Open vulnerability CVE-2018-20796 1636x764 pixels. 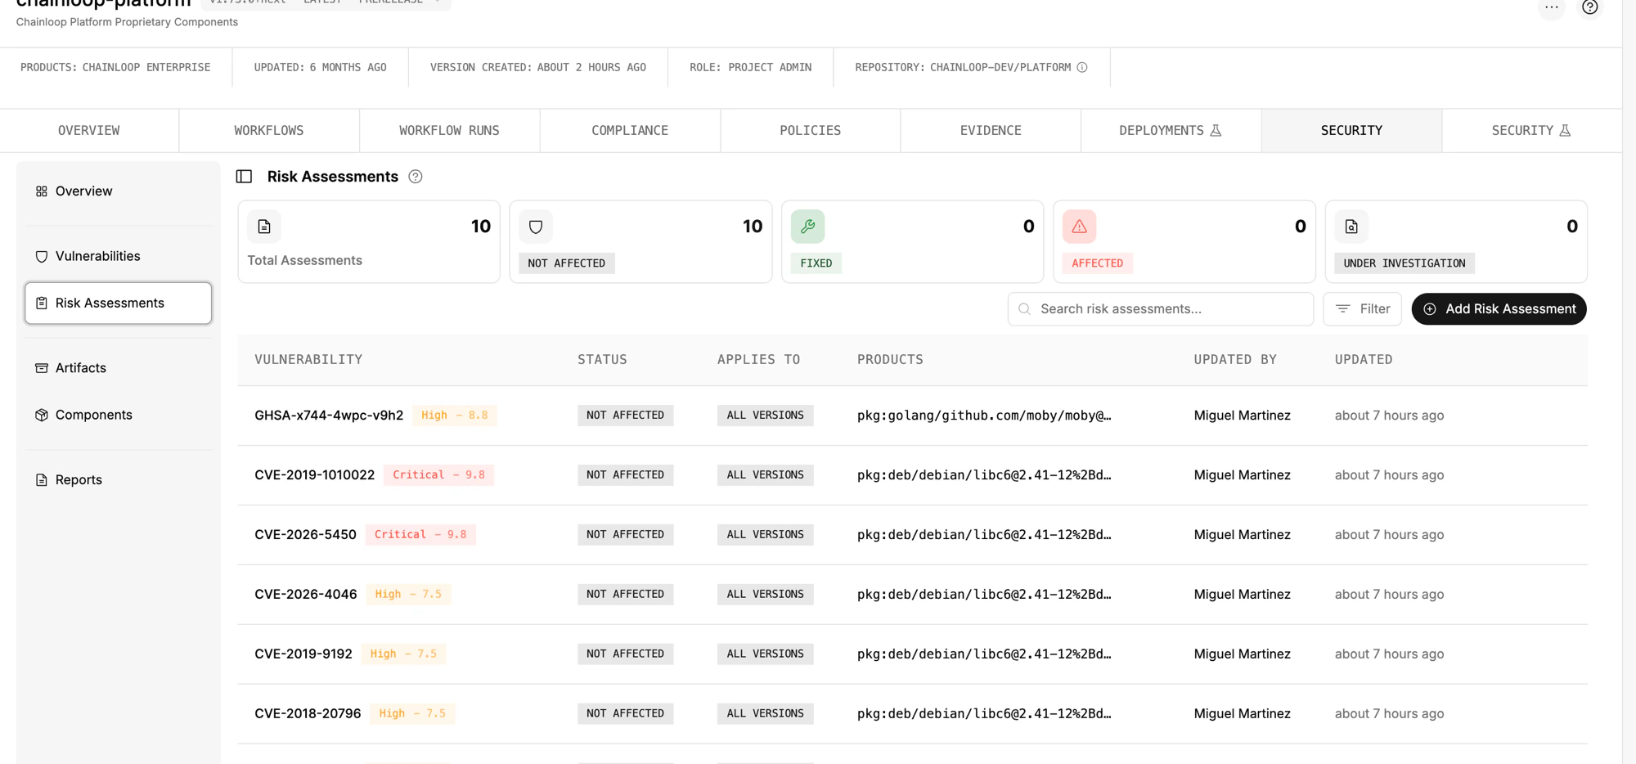308,714
